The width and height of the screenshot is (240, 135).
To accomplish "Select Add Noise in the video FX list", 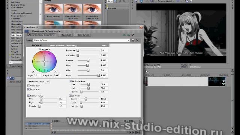I will tap(15, 2).
